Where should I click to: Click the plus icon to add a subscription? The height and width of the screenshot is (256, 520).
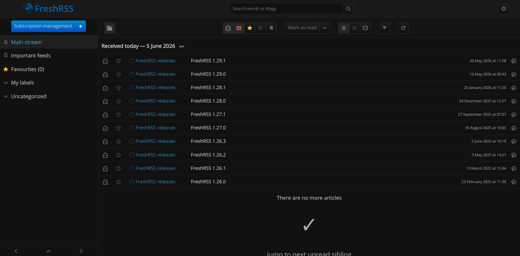(x=81, y=26)
